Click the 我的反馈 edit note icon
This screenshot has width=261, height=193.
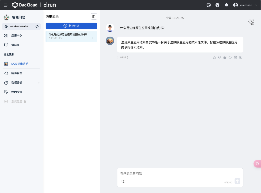(x=6, y=92)
